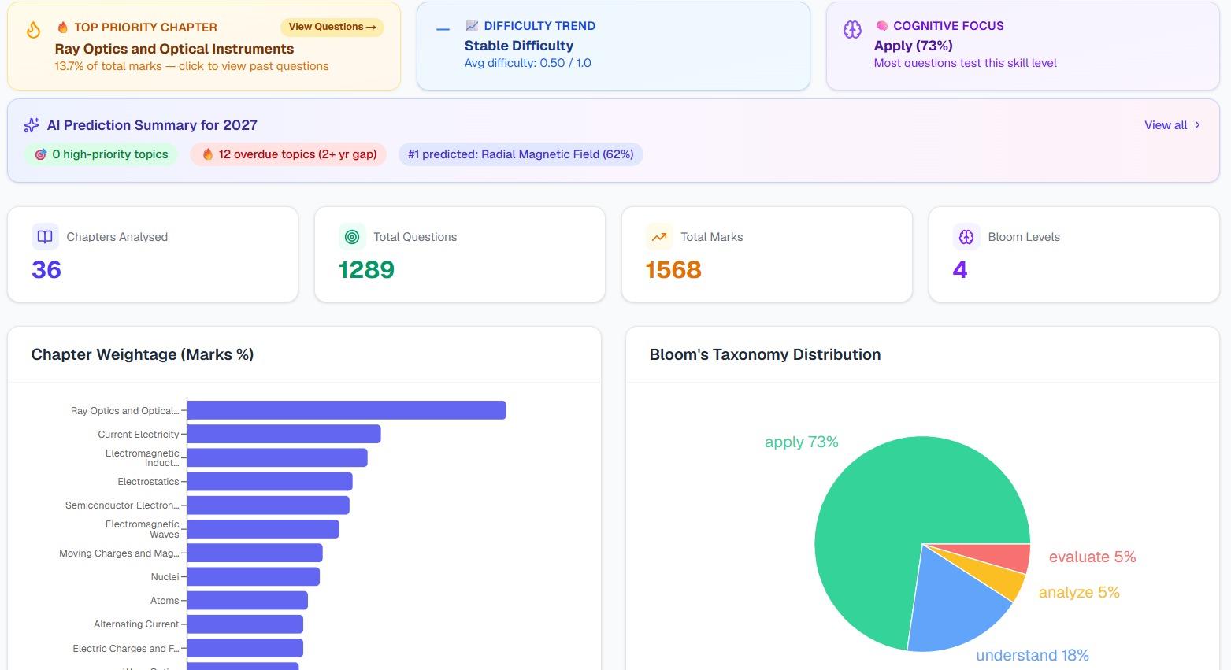This screenshot has height=670, width=1231.
Task: Click the sparkles icon beside AI Prediction Summary
Action: tap(32, 125)
